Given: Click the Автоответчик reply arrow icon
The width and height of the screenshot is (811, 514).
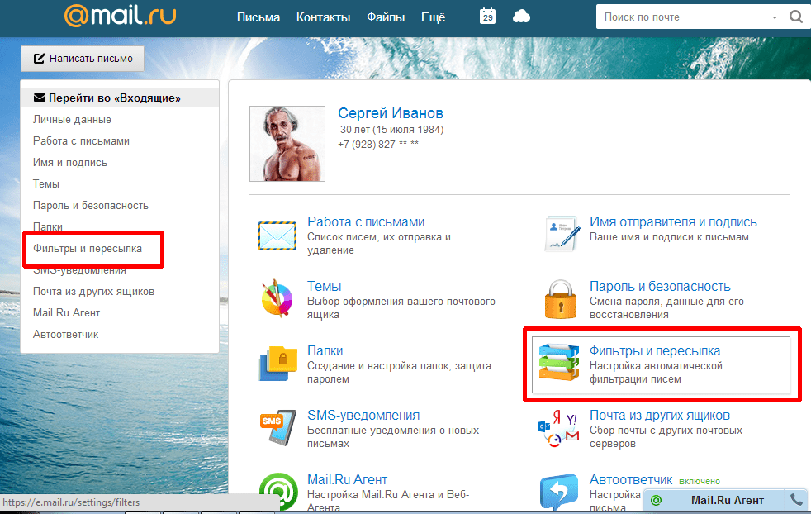Looking at the screenshot, I should pyautogui.click(x=559, y=492).
